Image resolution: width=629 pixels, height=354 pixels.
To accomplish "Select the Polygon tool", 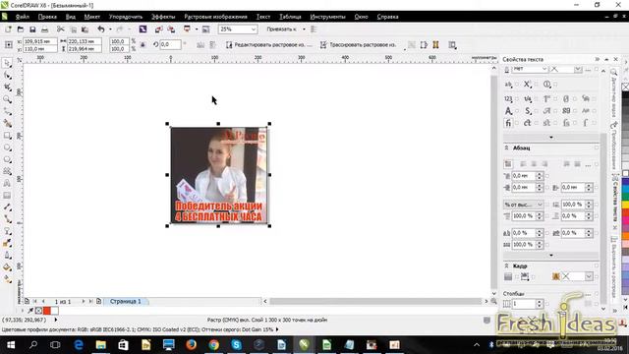I will click(7, 159).
